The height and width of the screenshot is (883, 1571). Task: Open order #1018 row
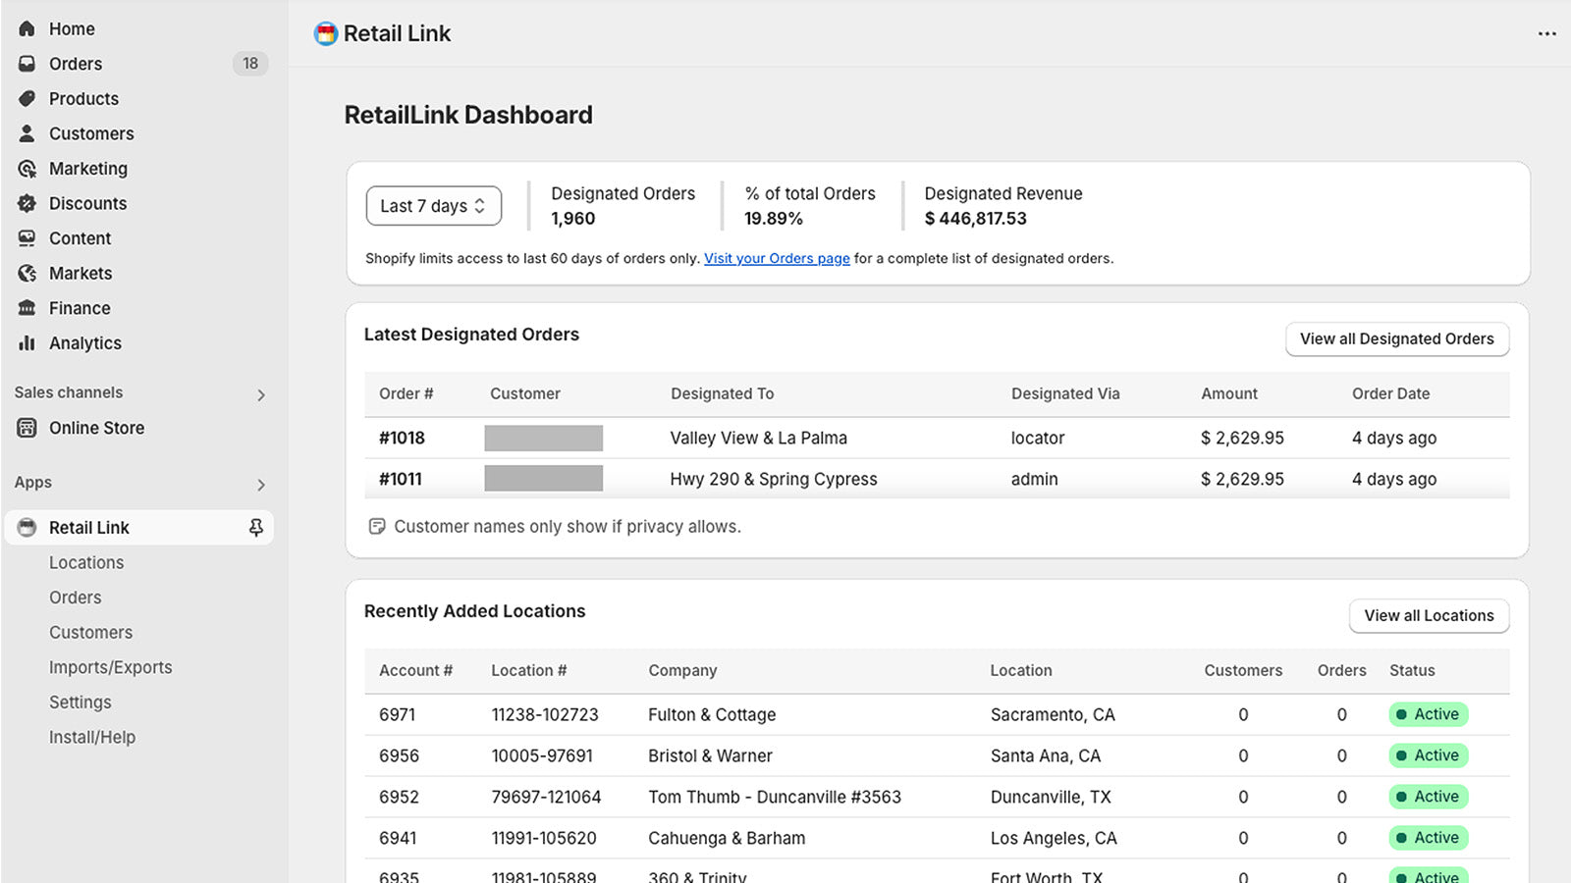click(402, 438)
